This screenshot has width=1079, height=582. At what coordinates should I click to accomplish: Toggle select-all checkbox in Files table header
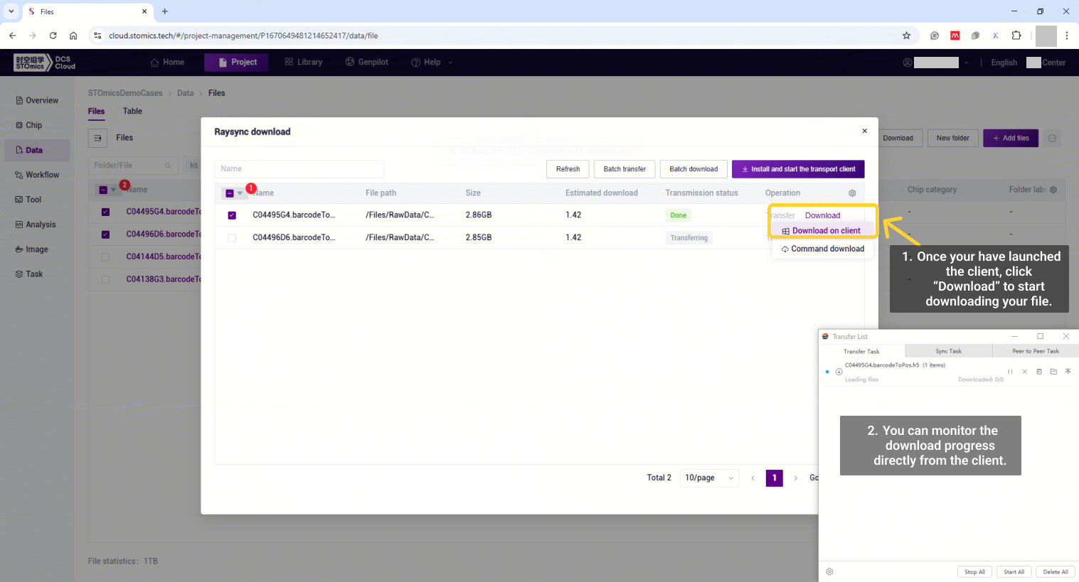pyautogui.click(x=103, y=190)
